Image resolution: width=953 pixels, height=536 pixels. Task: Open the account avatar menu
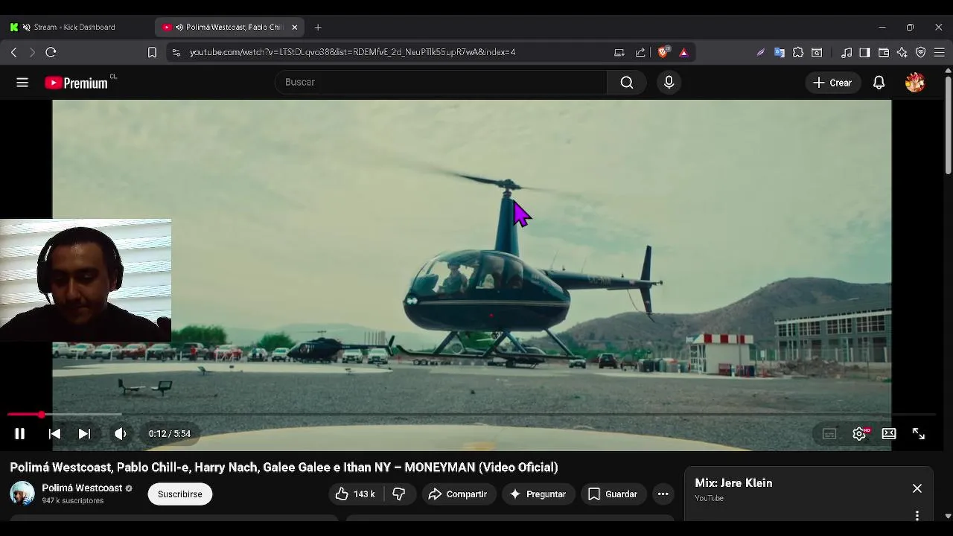pos(915,83)
